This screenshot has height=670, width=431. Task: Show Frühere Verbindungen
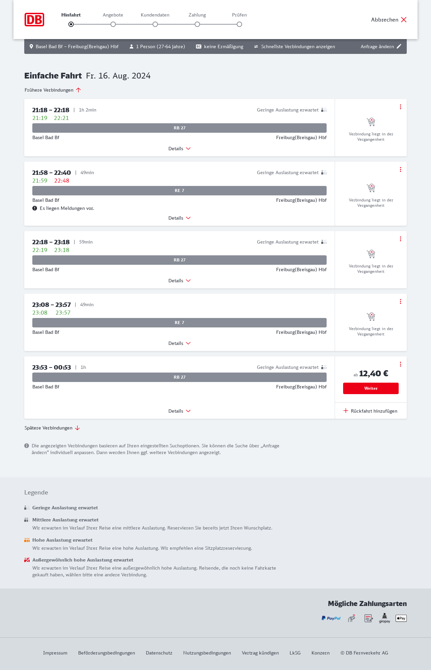point(53,90)
